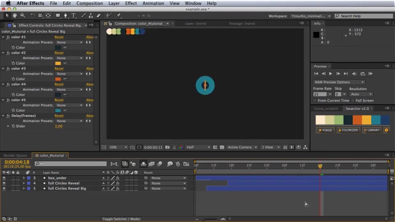Reset the color #3 effect
Screen dimensions: 395x222
click(x=59, y=69)
